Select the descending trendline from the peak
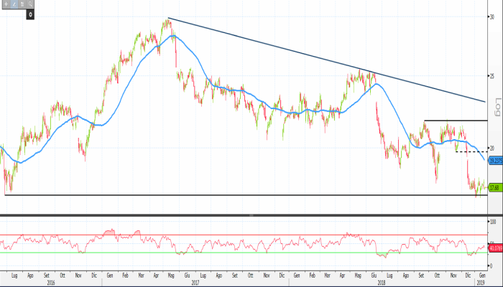 tap(287, 50)
